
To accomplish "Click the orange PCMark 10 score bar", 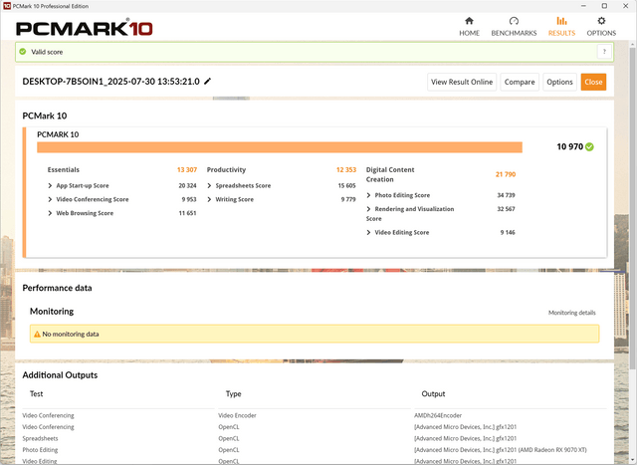I will tap(280, 147).
